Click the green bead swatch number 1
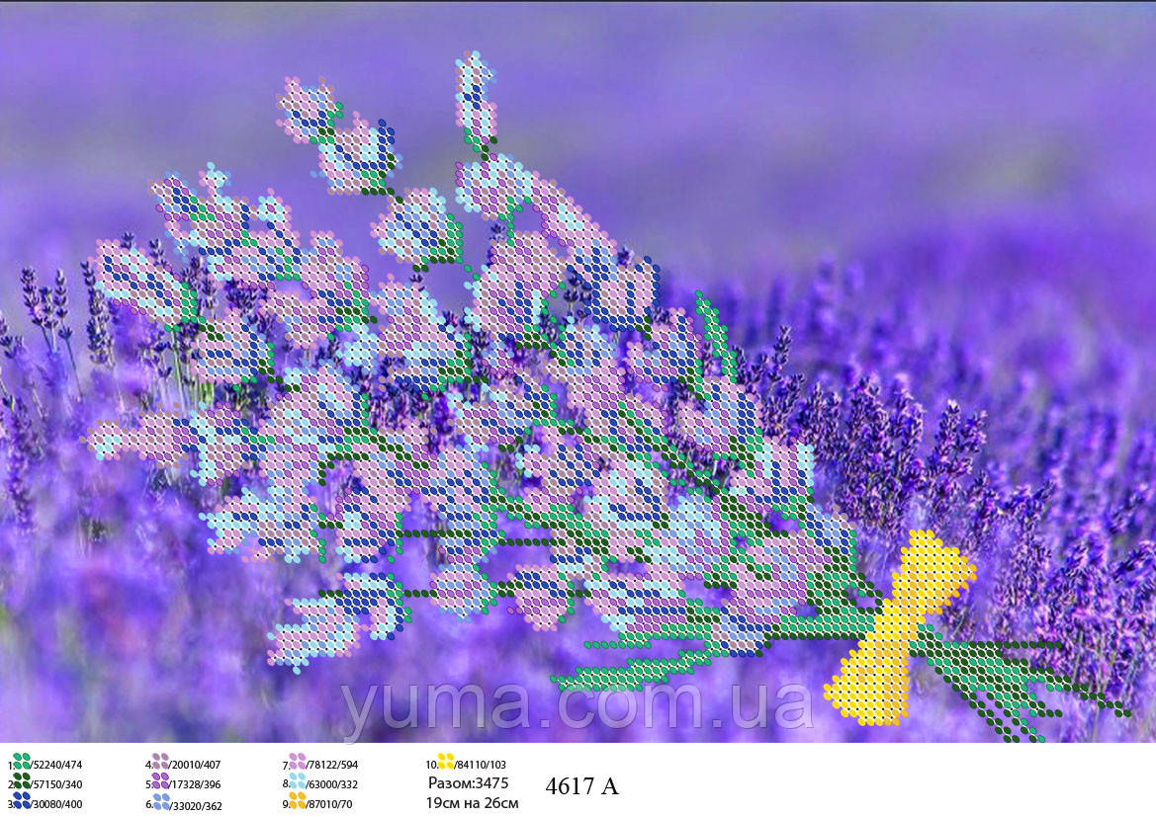 (22, 762)
